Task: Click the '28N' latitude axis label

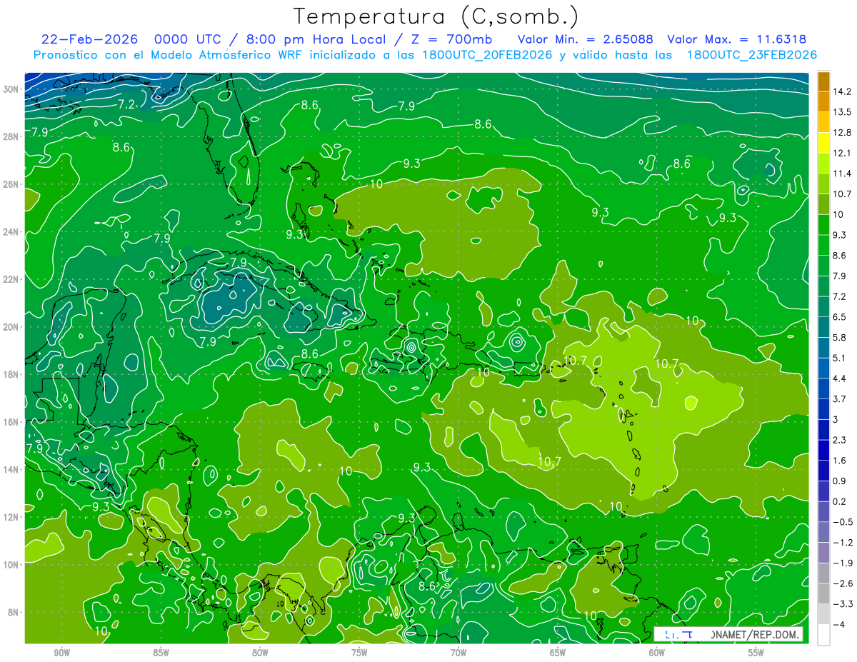Action: click(x=11, y=136)
